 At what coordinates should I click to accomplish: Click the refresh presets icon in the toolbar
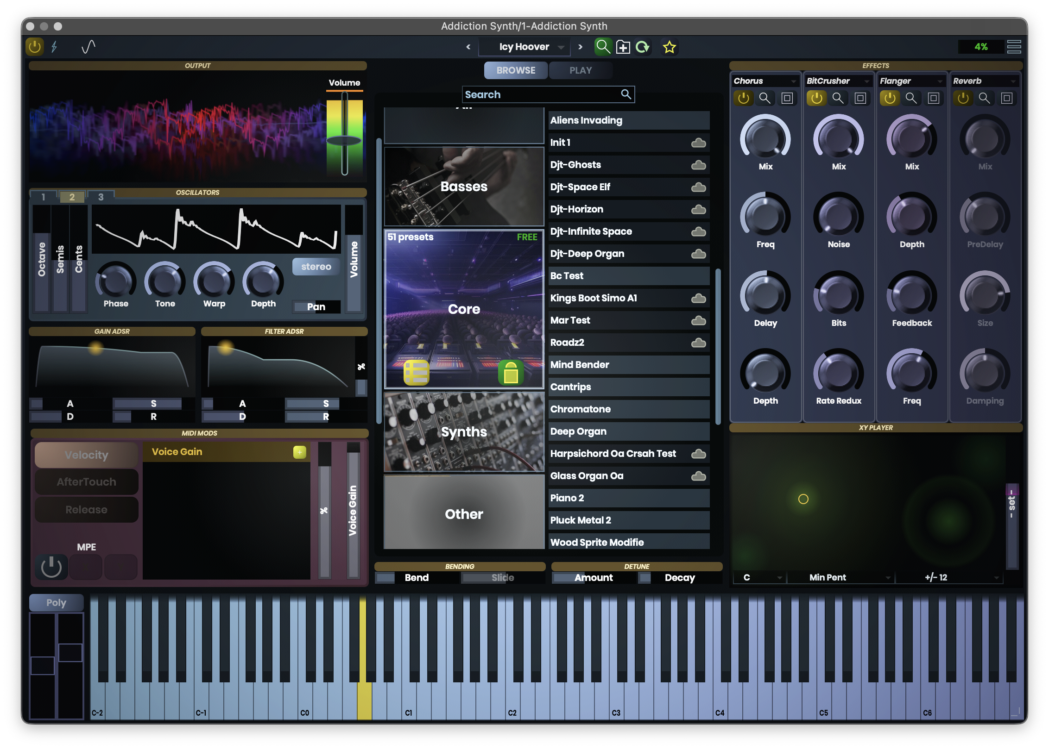[x=644, y=47]
